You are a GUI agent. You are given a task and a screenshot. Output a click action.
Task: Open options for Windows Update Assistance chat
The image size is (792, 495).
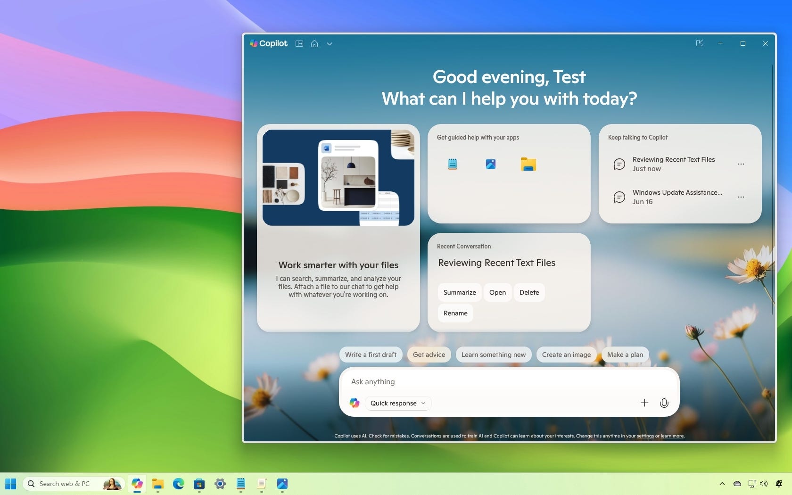tap(741, 197)
